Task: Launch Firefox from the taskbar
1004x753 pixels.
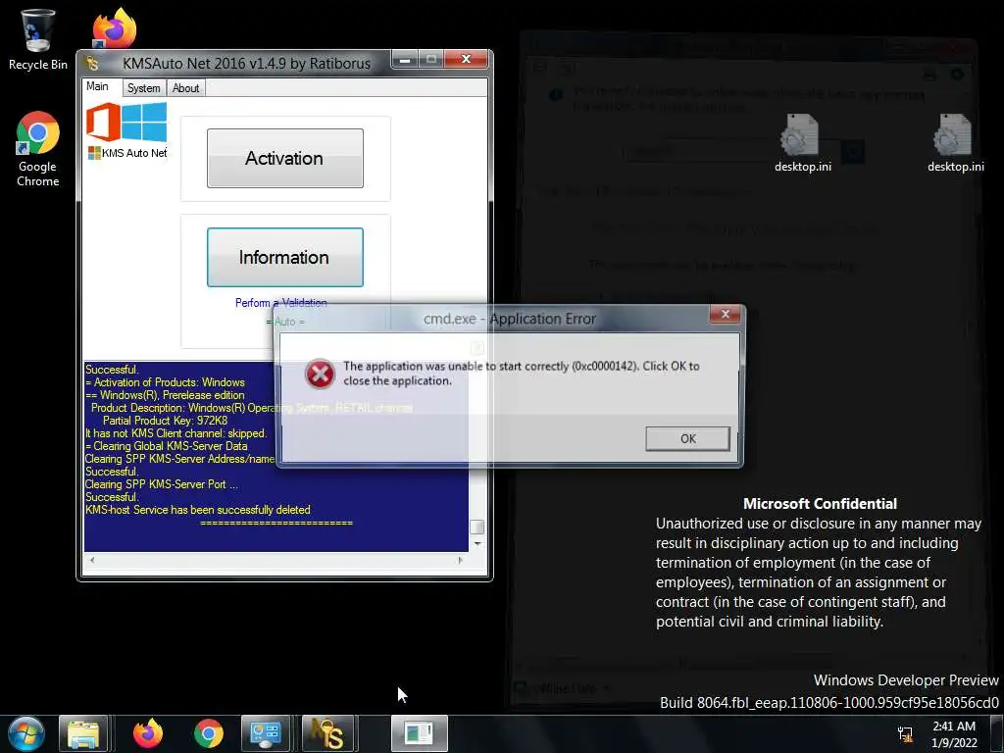Action: (x=148, y=733)
